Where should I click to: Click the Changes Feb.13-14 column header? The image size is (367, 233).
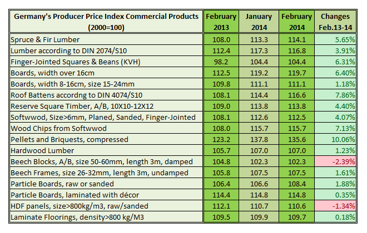coord(334,21)
